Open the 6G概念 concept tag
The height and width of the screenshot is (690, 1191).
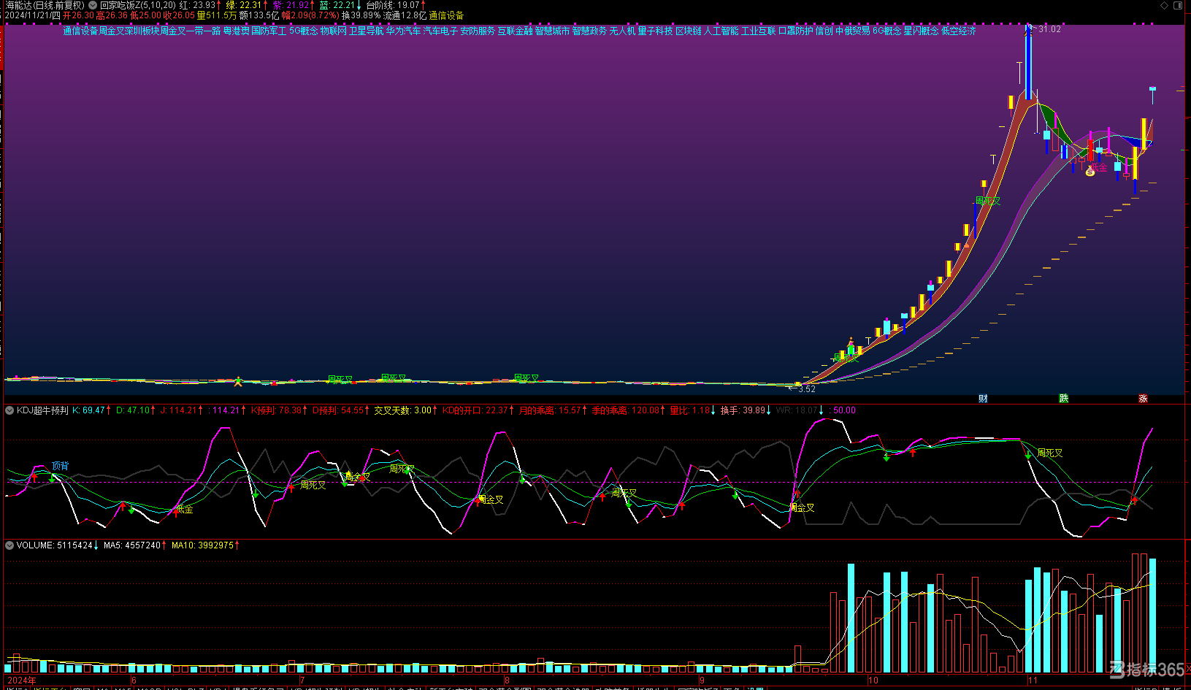(x=886, y=31)
